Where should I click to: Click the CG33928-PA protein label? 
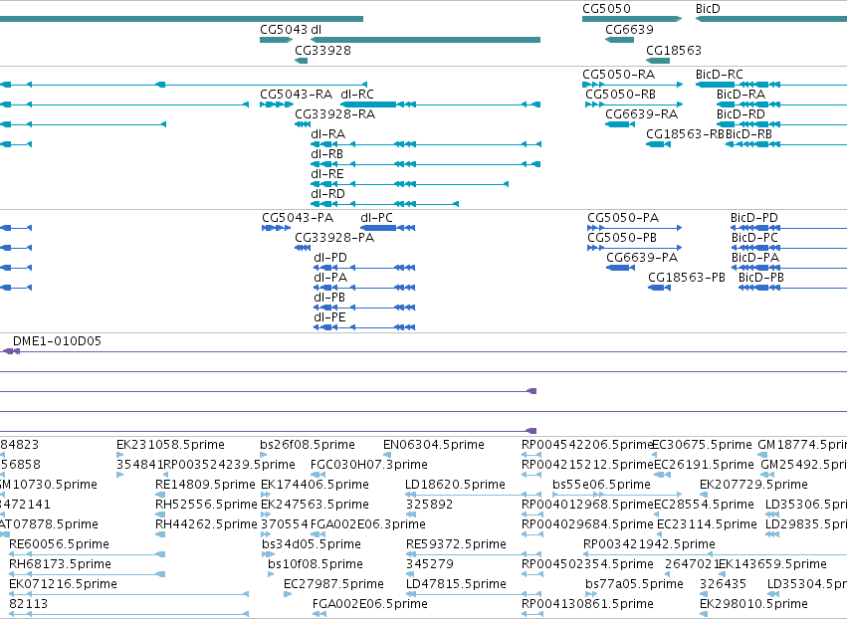(x=334, y=238)
